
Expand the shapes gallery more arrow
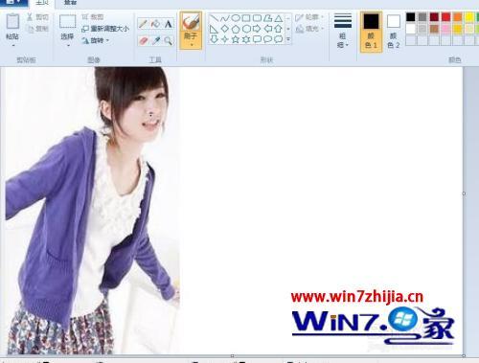point(288,39)
